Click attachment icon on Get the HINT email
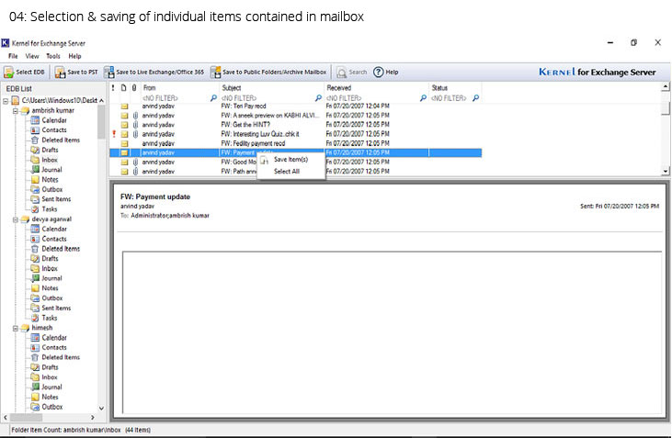This screenshot has height=438, width=672. 135,125
